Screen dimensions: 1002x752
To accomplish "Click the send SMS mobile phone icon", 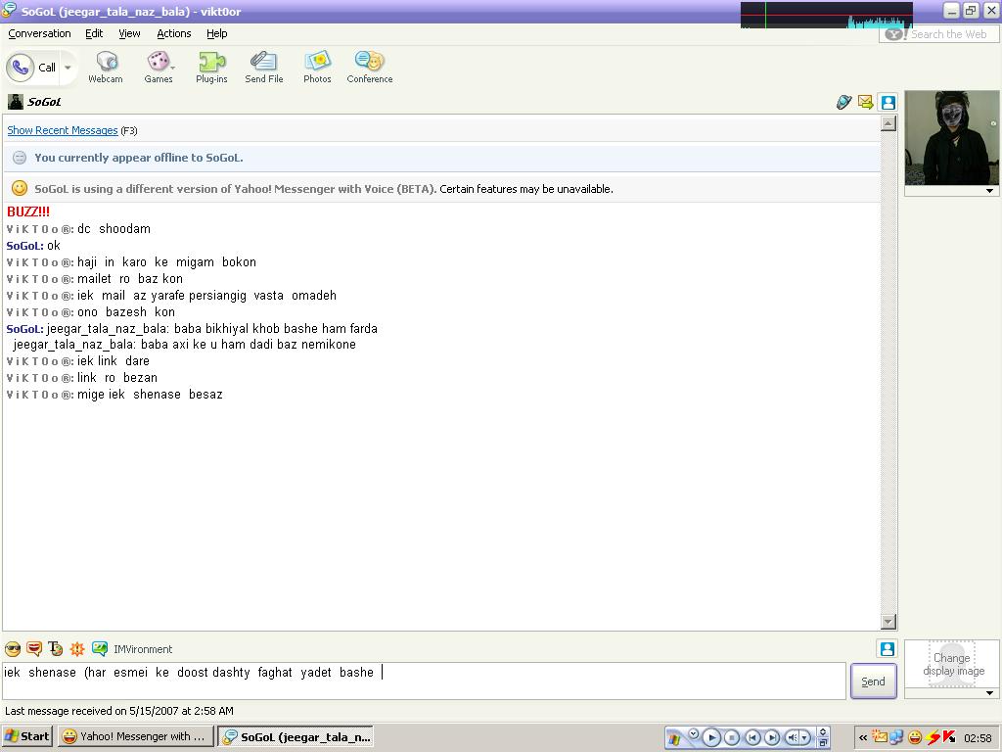I will coord(844,102).
